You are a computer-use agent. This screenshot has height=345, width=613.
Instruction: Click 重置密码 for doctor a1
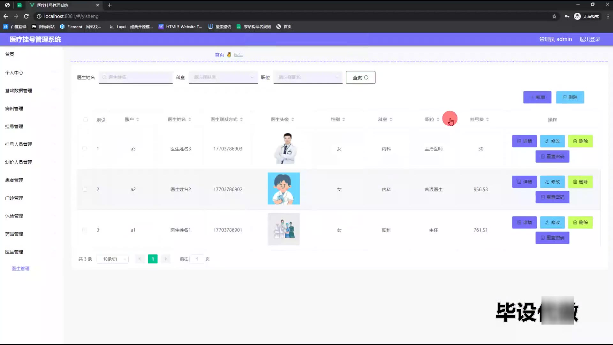pos(552,238)
